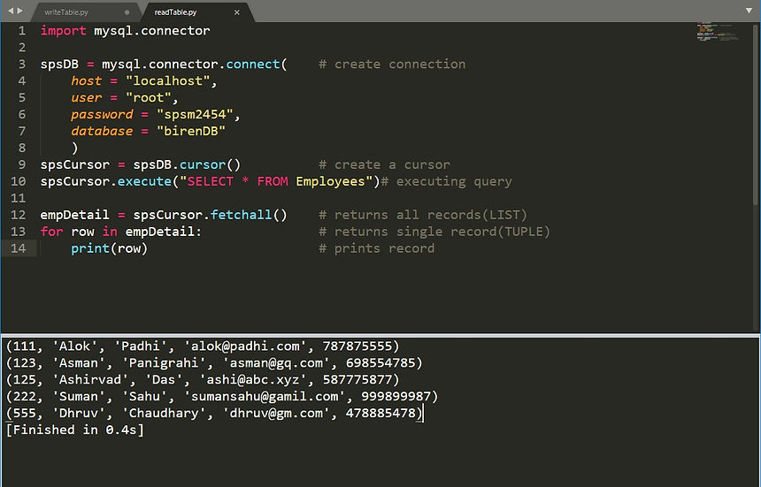Viewport: 761px width, 487px height.
Task: Click the 'execute' method call
Action: tap(144, 181)
